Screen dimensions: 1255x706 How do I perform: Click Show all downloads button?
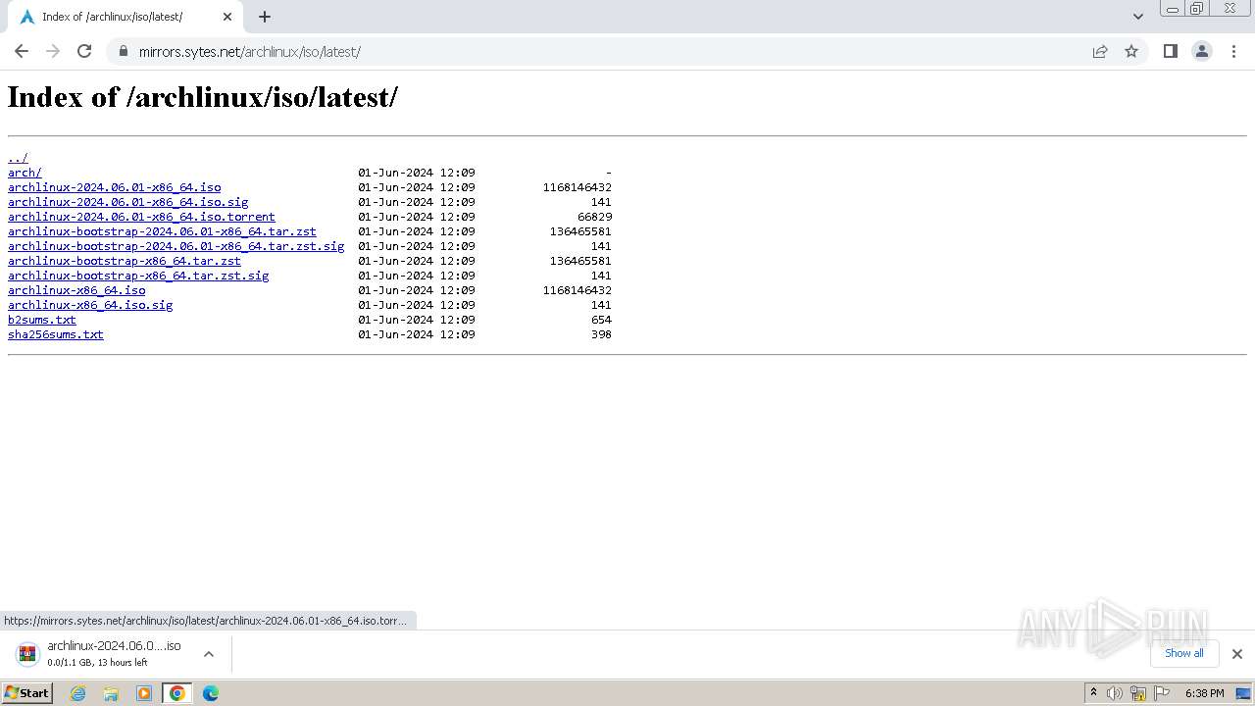1184,653
